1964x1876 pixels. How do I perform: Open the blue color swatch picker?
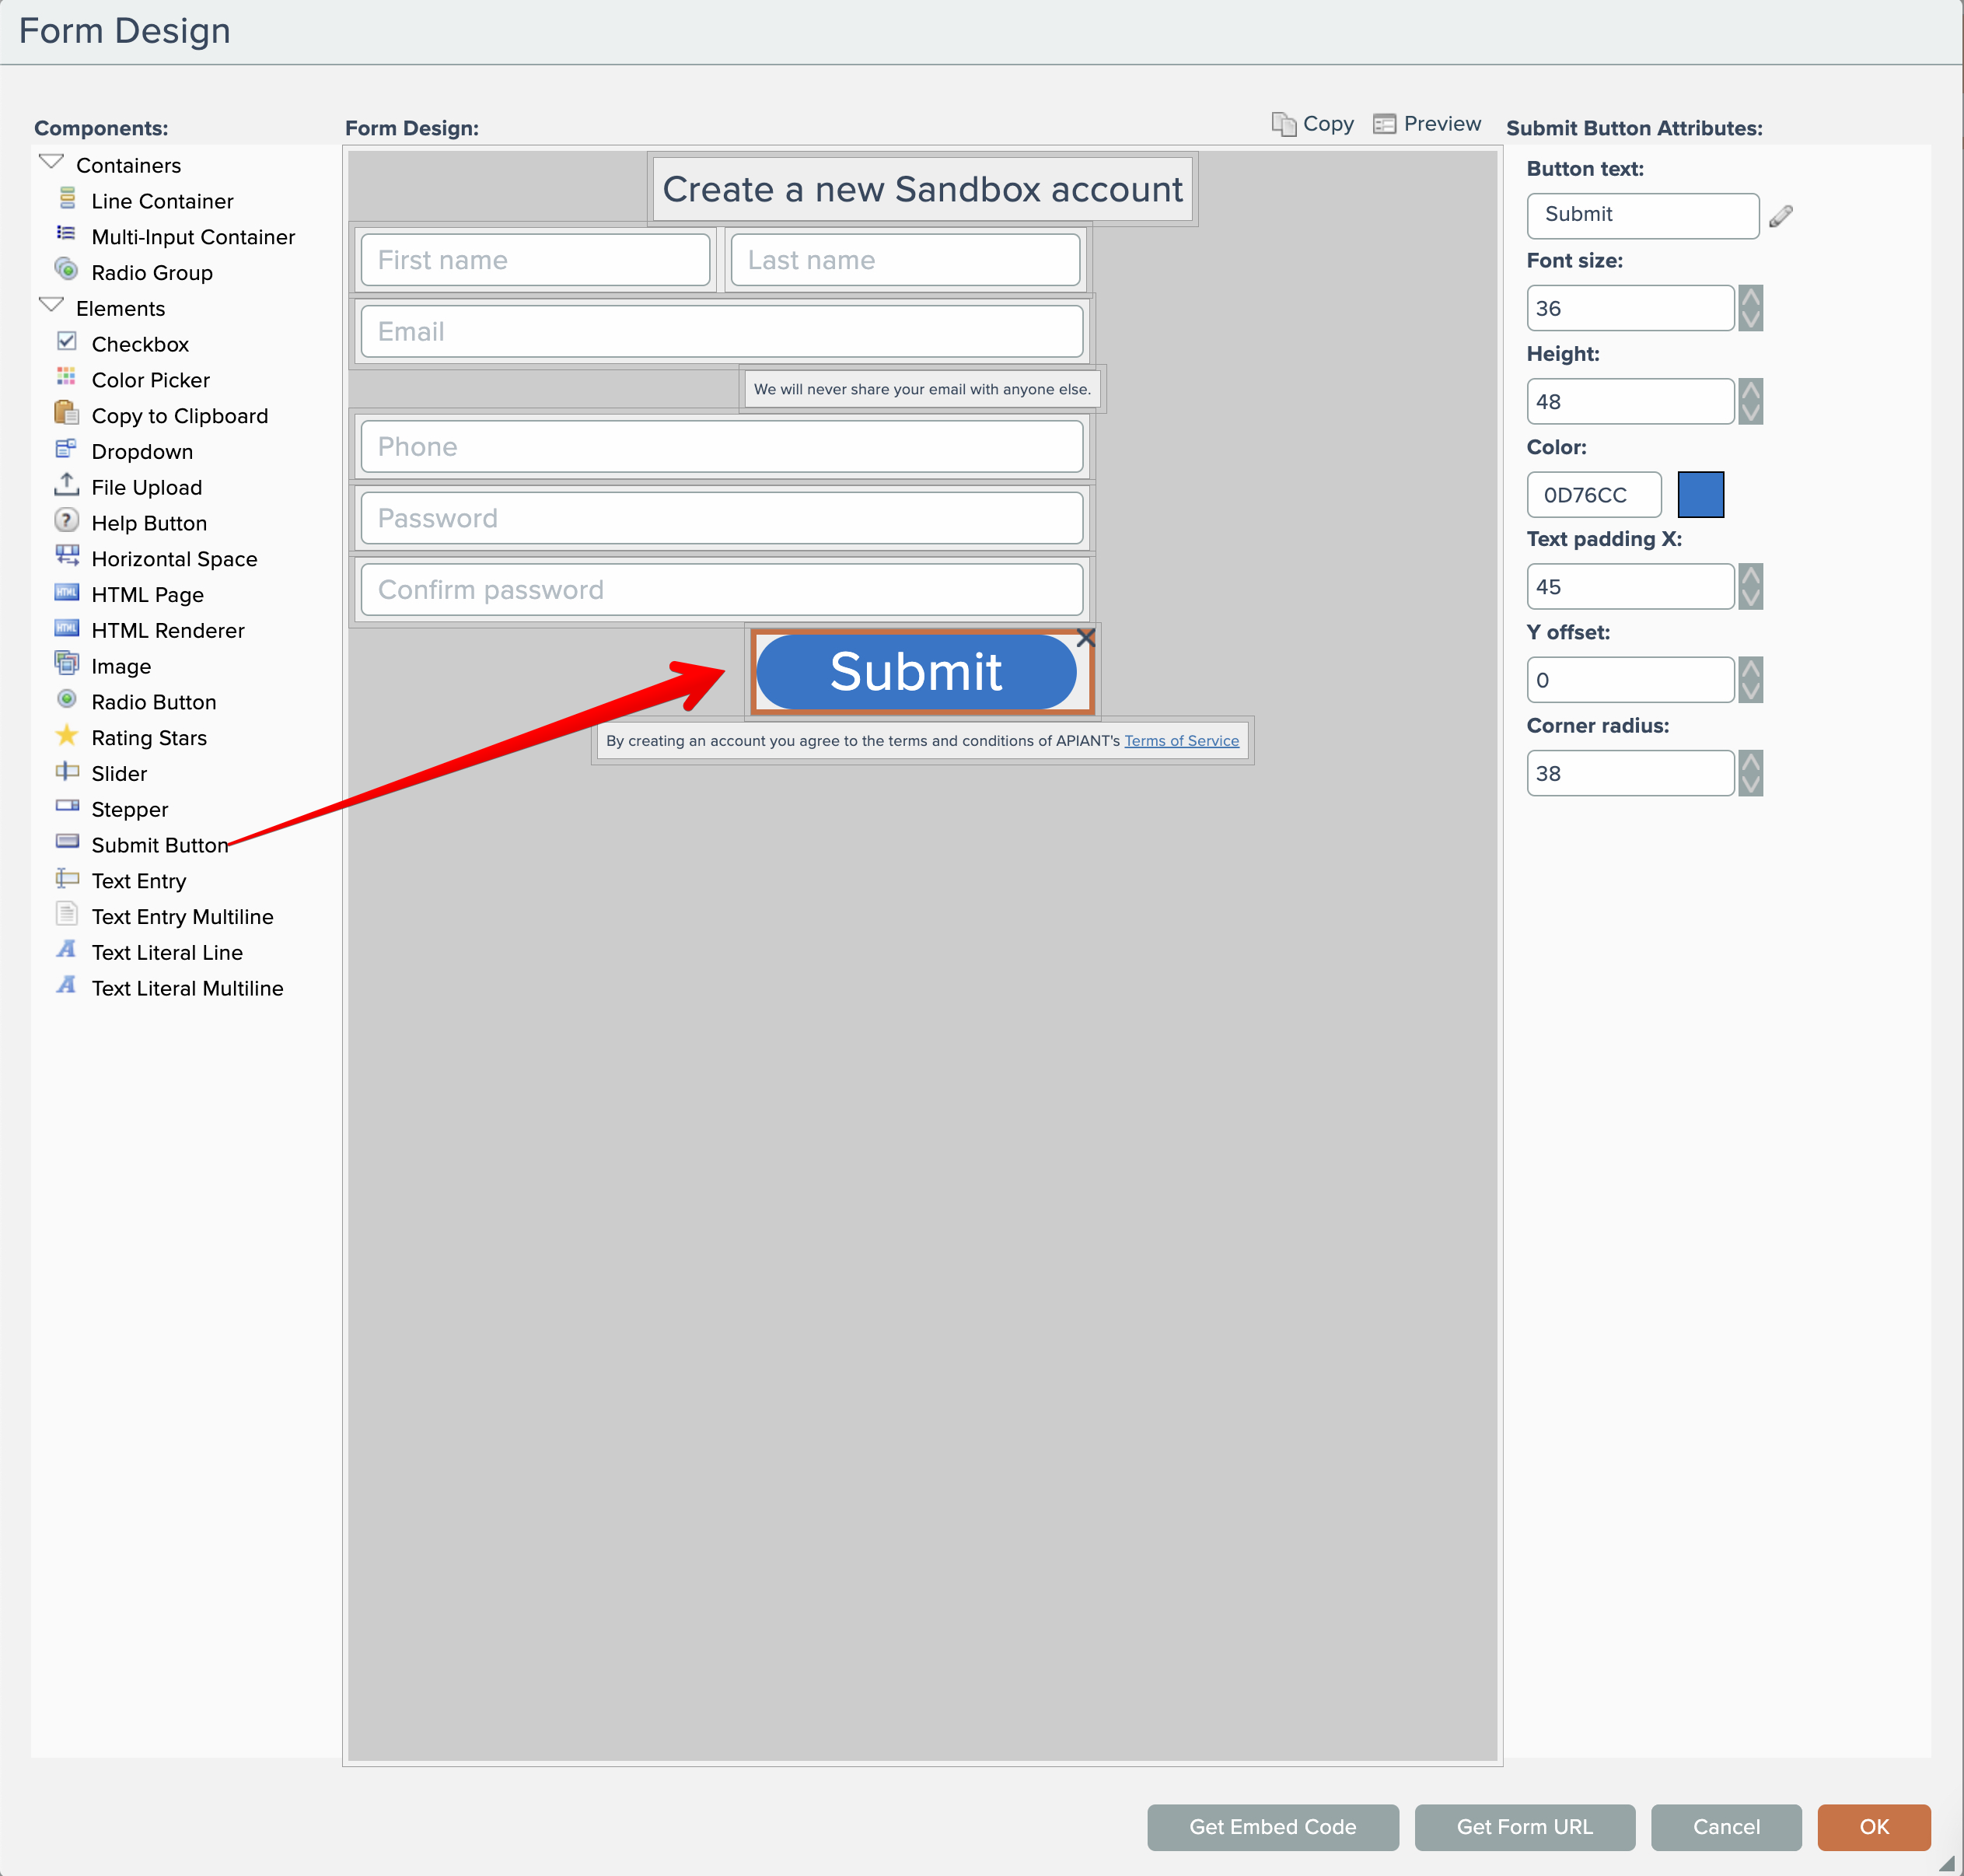[x=1699, y=495]
